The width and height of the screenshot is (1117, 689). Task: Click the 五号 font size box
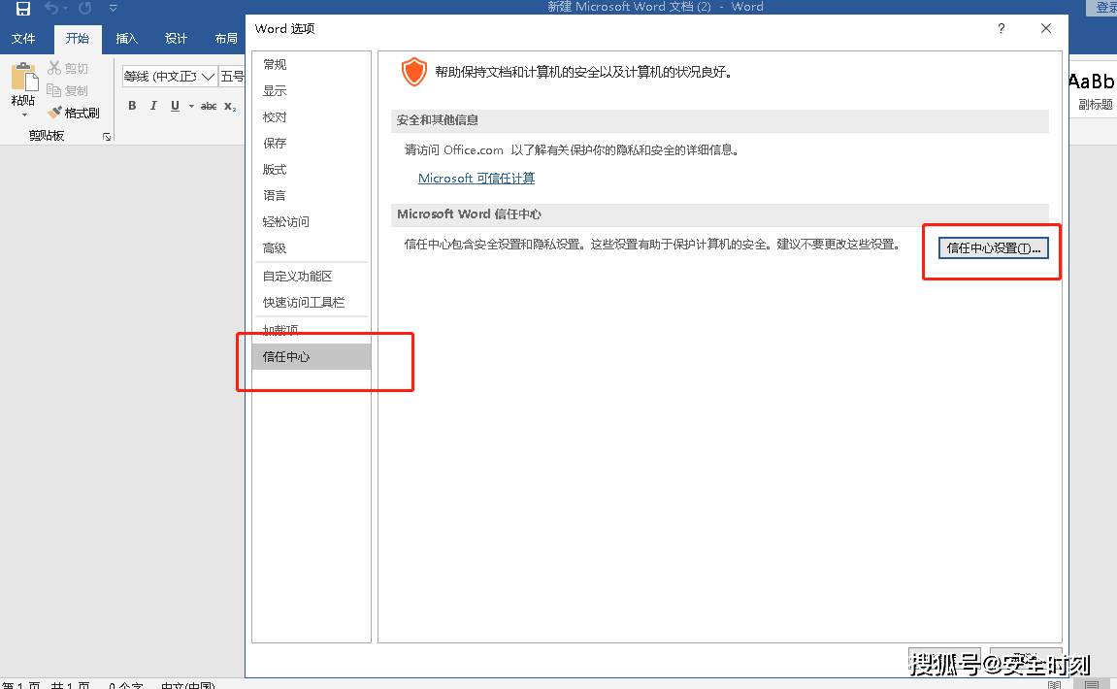(232, 77)
